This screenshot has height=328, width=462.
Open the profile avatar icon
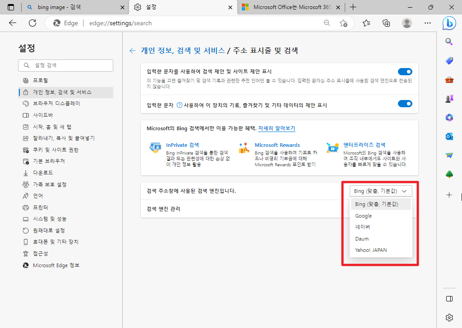click(407, 23)
